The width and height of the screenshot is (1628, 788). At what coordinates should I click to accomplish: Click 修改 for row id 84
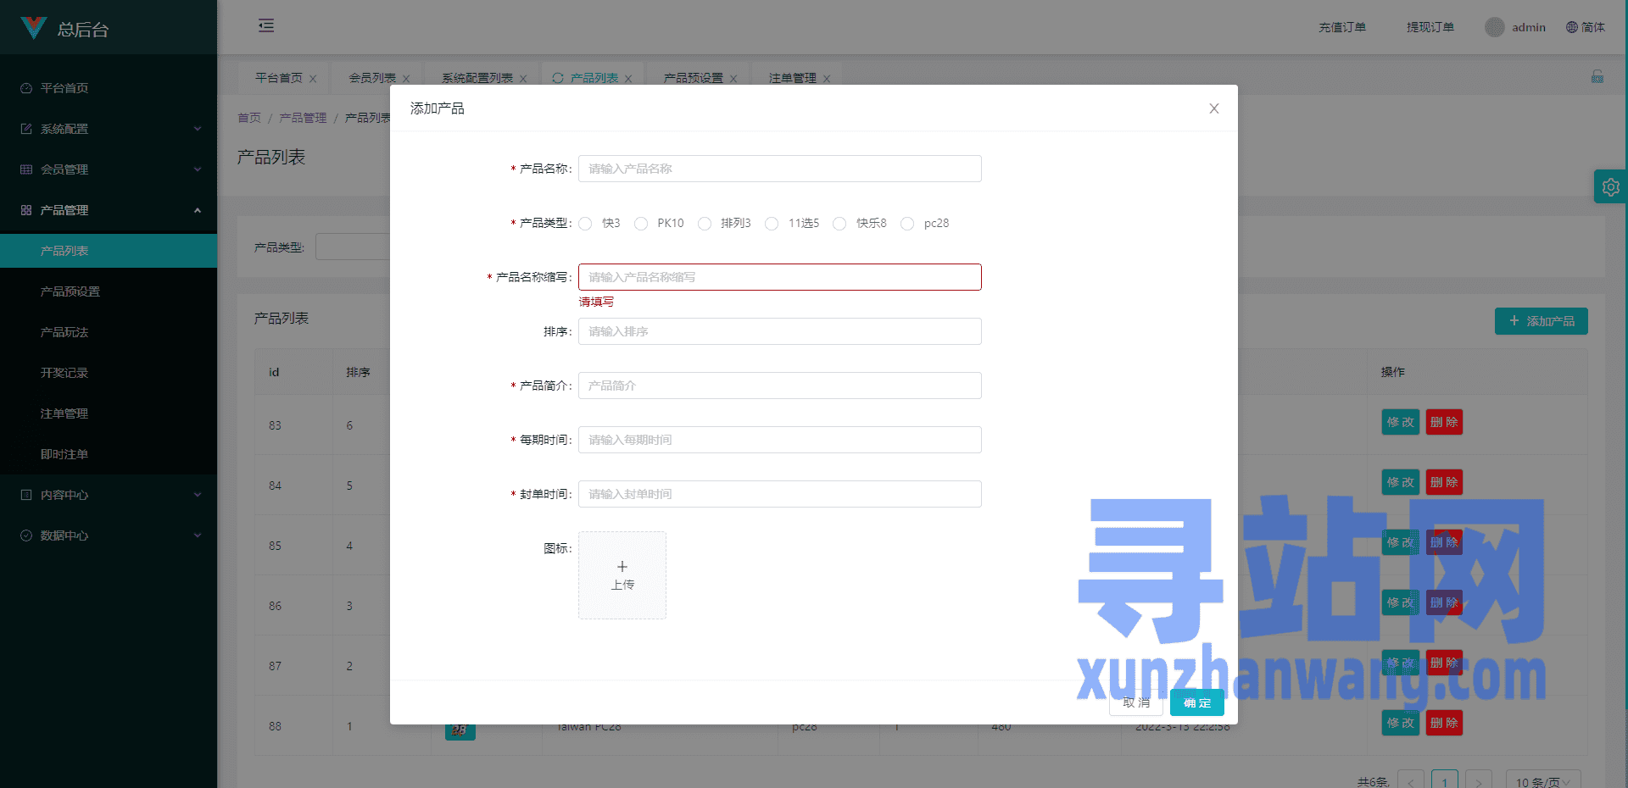(x=1401, y=482)
